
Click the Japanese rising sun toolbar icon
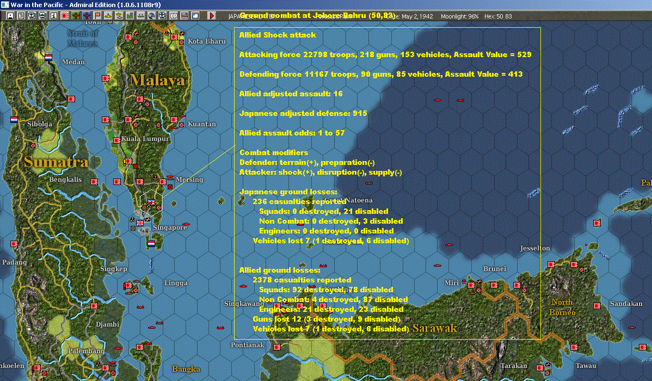click(64, 16)
